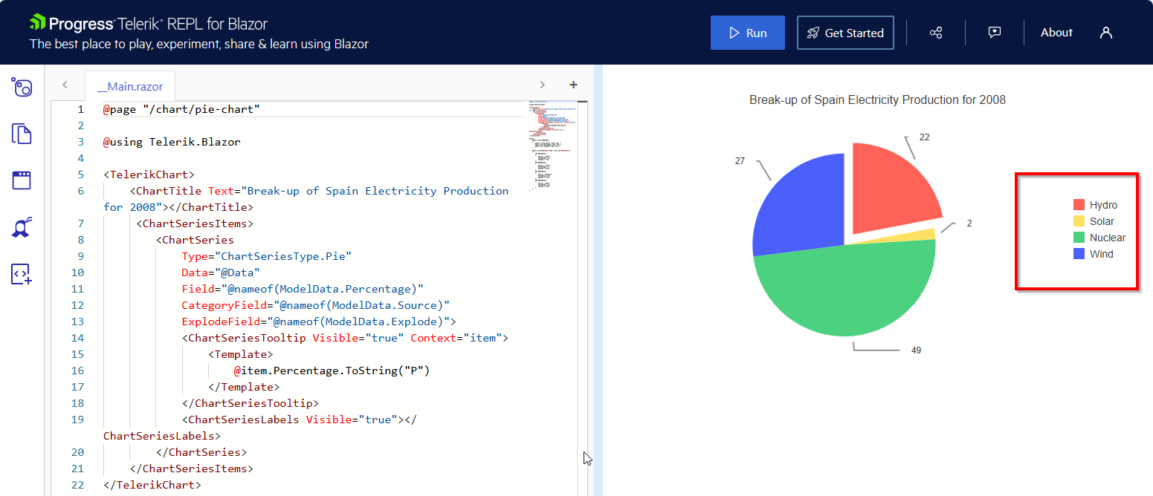Click the plus button to add a new tab
1153x496 pixels.
573,84
